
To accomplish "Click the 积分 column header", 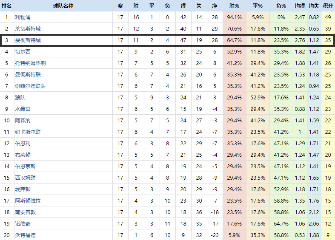I will 328,6.
